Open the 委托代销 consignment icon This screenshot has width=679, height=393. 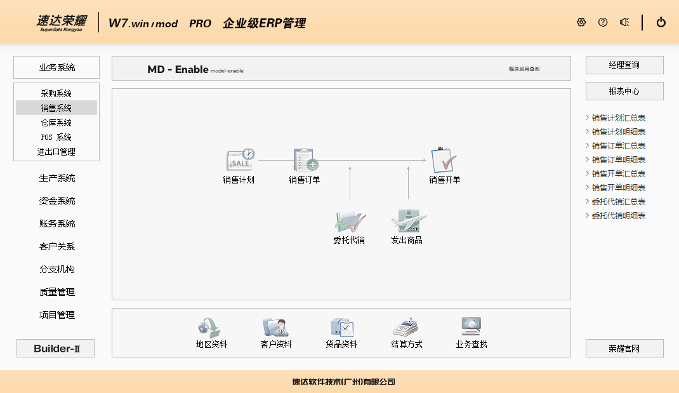(350, 222)
